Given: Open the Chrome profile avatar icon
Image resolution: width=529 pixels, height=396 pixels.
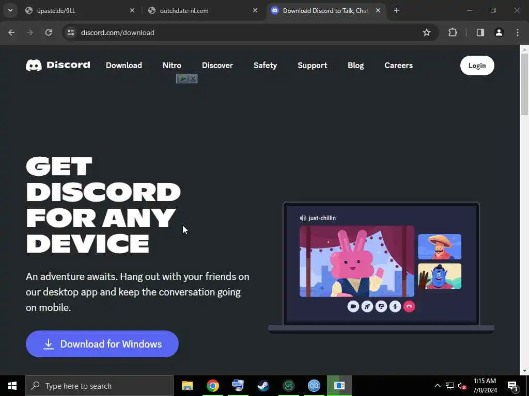Looking at the screenshot, I should pyautogui.click(x=499, y=32).
